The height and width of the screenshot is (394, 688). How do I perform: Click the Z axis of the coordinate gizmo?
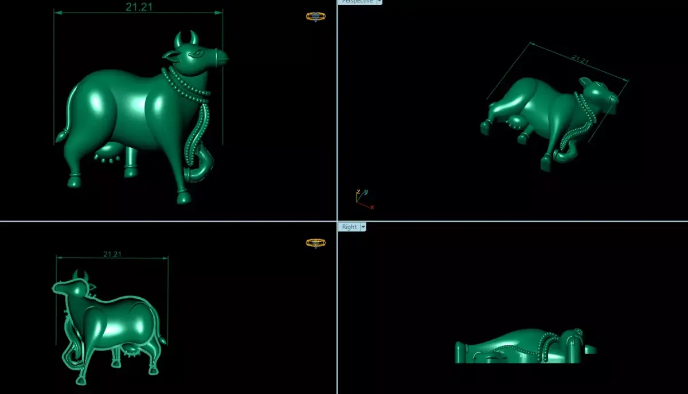pyautogui.click(x=358, y=191)
